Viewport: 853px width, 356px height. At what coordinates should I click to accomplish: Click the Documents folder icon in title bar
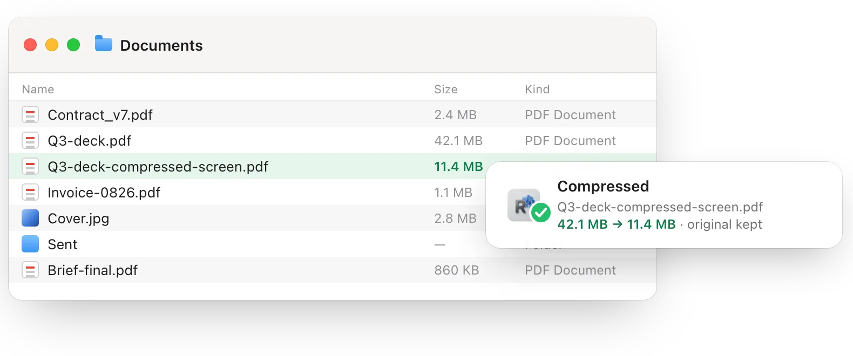pos(104,44)
